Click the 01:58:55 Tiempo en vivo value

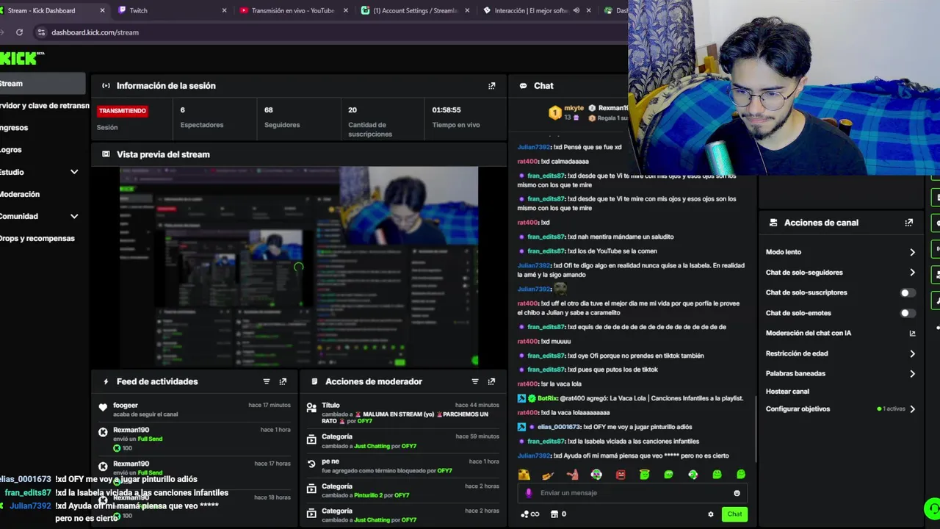coord(446,110)
